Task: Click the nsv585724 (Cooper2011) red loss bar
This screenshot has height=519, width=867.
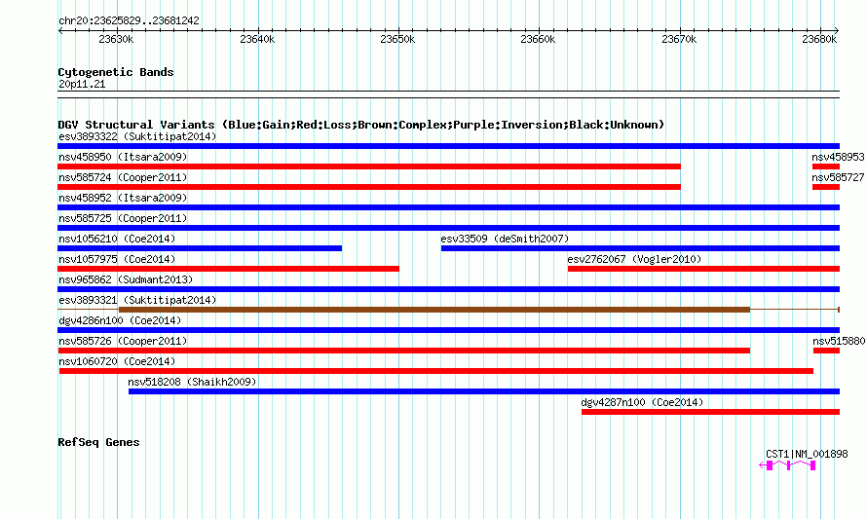Action: (x=369, y=187)
